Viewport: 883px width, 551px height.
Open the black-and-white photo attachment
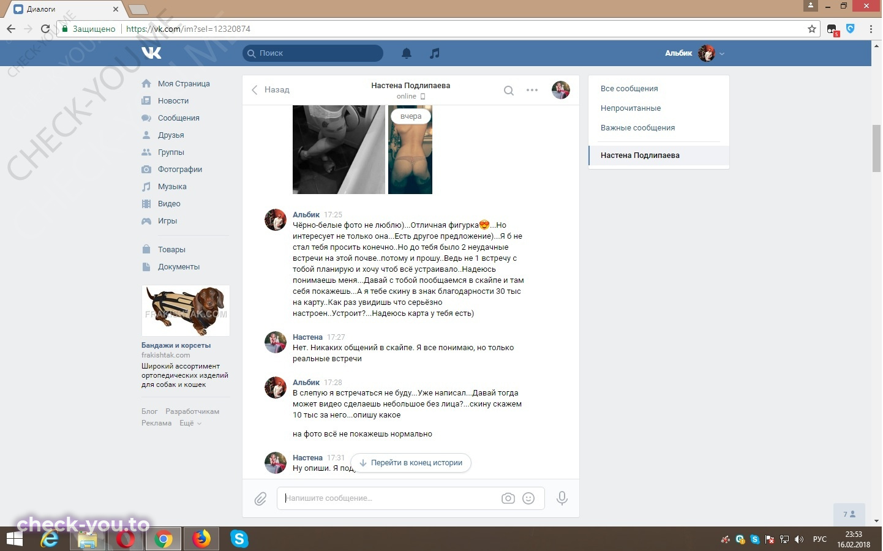point(339,149)
